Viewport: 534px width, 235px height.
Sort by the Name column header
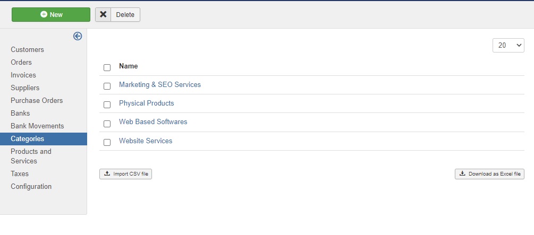pos(128,66)
